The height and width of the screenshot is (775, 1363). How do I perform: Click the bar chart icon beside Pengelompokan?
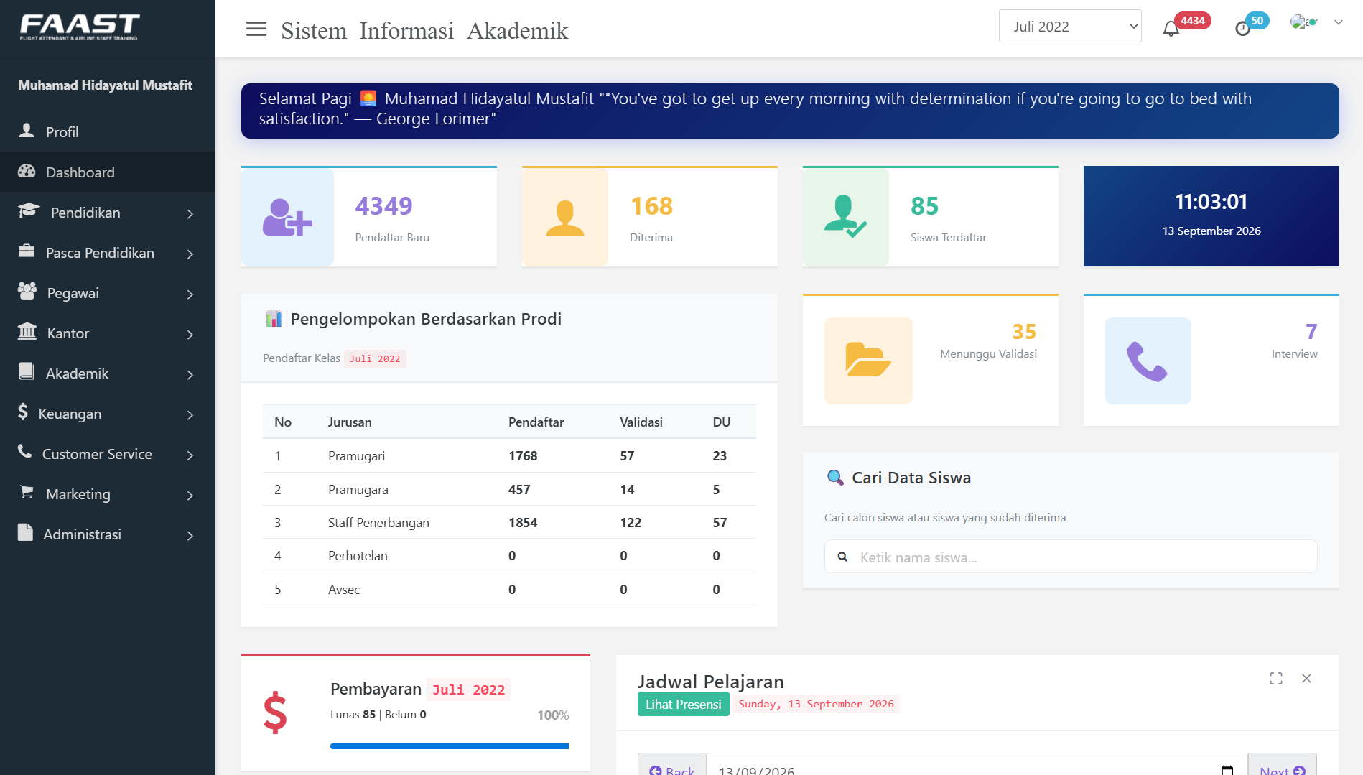click(274, 319)
